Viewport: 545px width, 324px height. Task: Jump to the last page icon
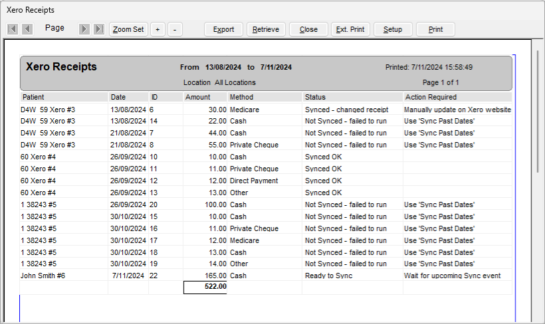(99, 29)
